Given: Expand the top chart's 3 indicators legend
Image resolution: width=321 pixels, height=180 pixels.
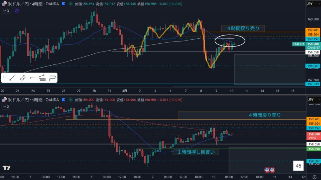Looking at the screenshot, I should (6, 11).
